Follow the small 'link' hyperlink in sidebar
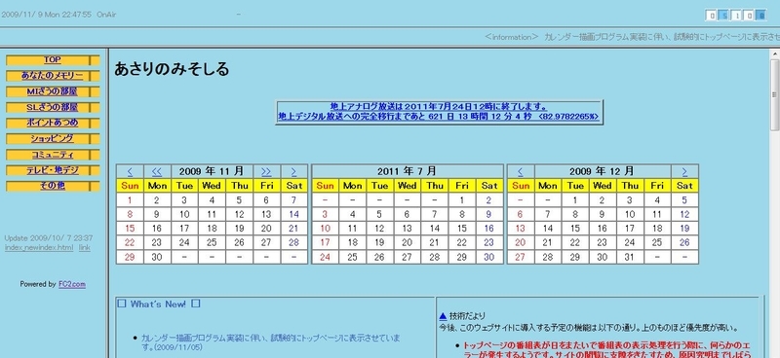The image size is (780, 358). pos(85,248)
